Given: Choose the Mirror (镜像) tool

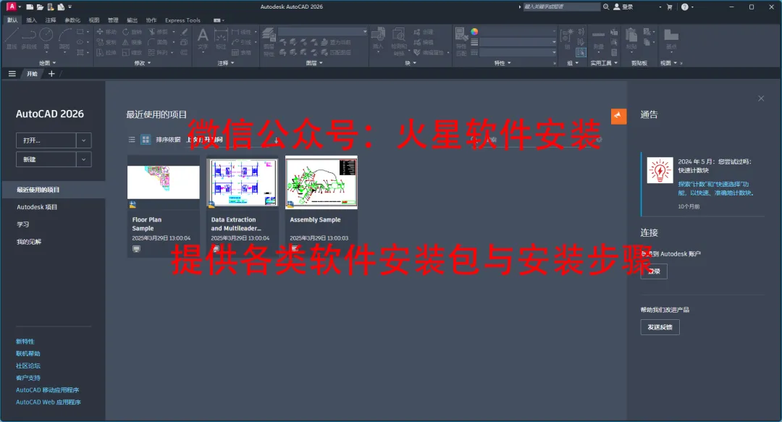Looking at the screenshot, I should tap(133, 43).
